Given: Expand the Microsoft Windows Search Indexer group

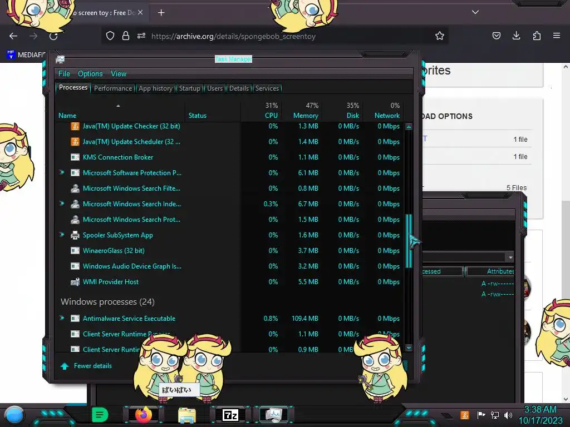Looking at the screenshot, I should (x=62, y=203).
